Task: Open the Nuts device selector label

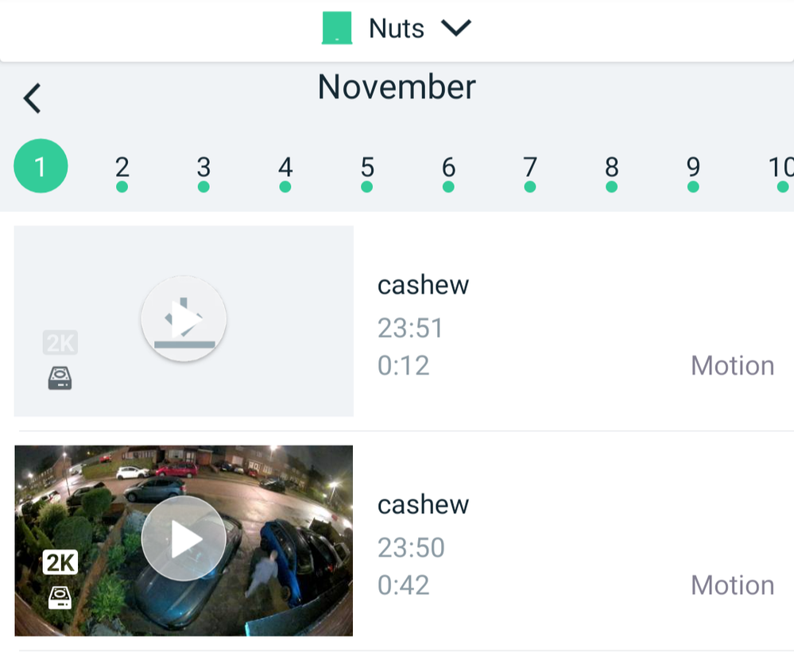Action: pyautogui.click(x=397, y=29)
